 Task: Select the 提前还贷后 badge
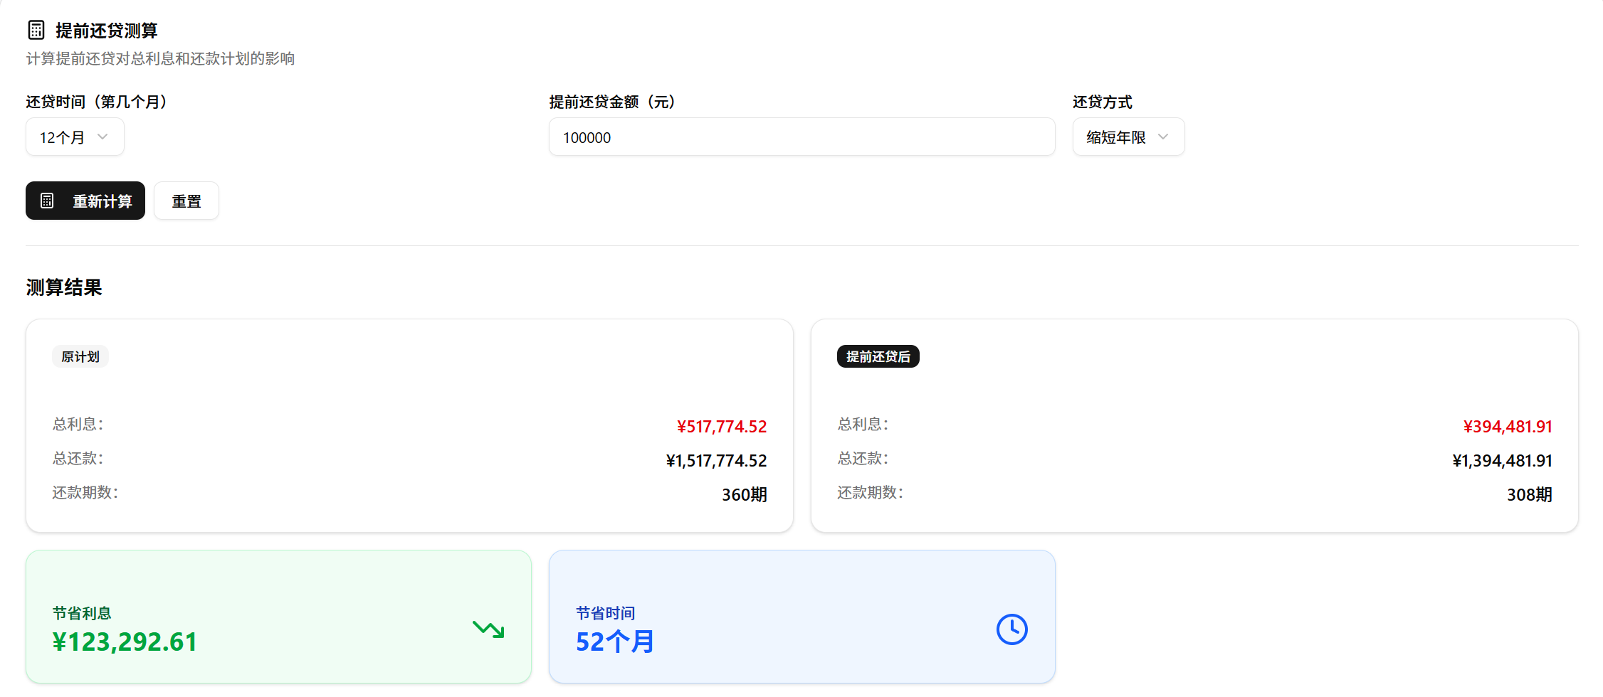[878, 356]
